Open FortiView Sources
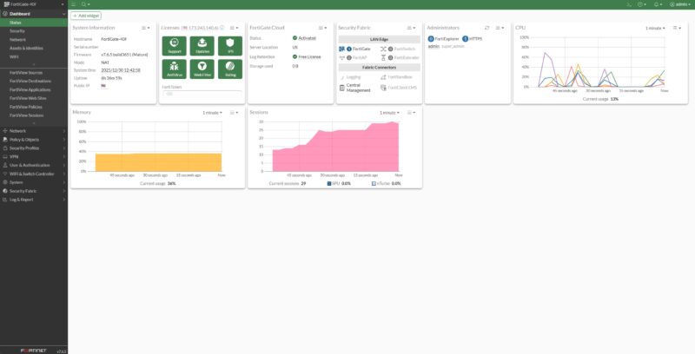The height and width of the screenshot is (354, 695). [34, 73]
